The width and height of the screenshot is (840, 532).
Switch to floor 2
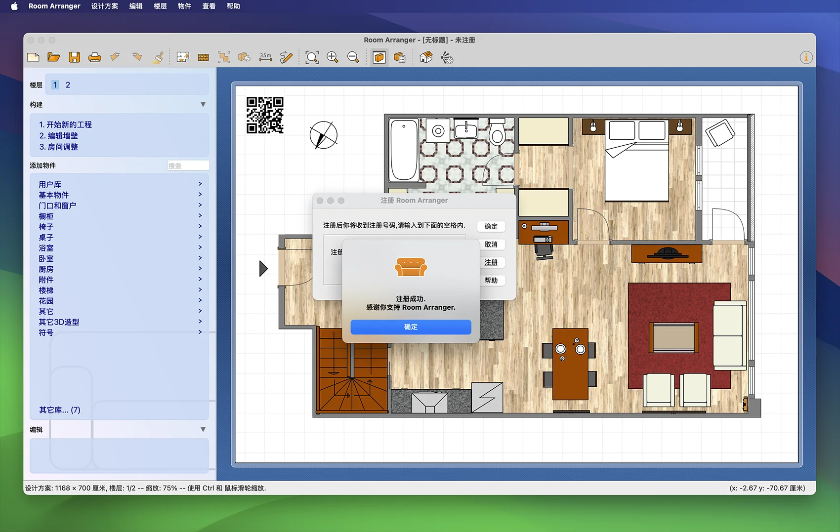(68, 85)
